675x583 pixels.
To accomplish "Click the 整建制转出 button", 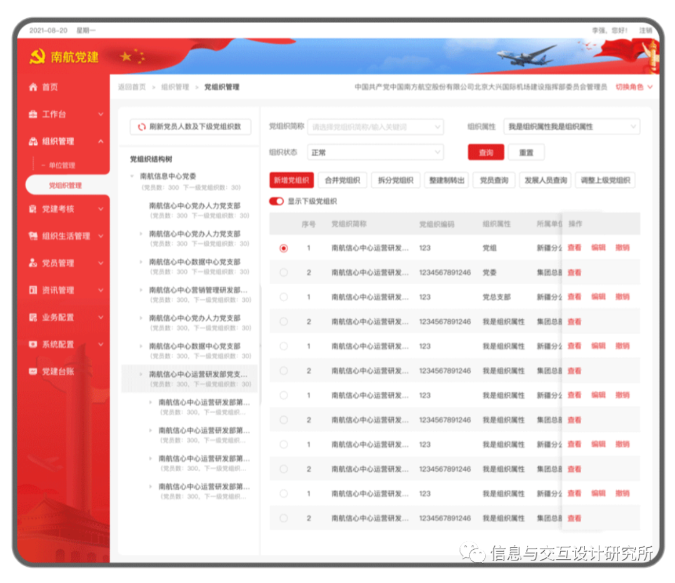I will 447,181.
